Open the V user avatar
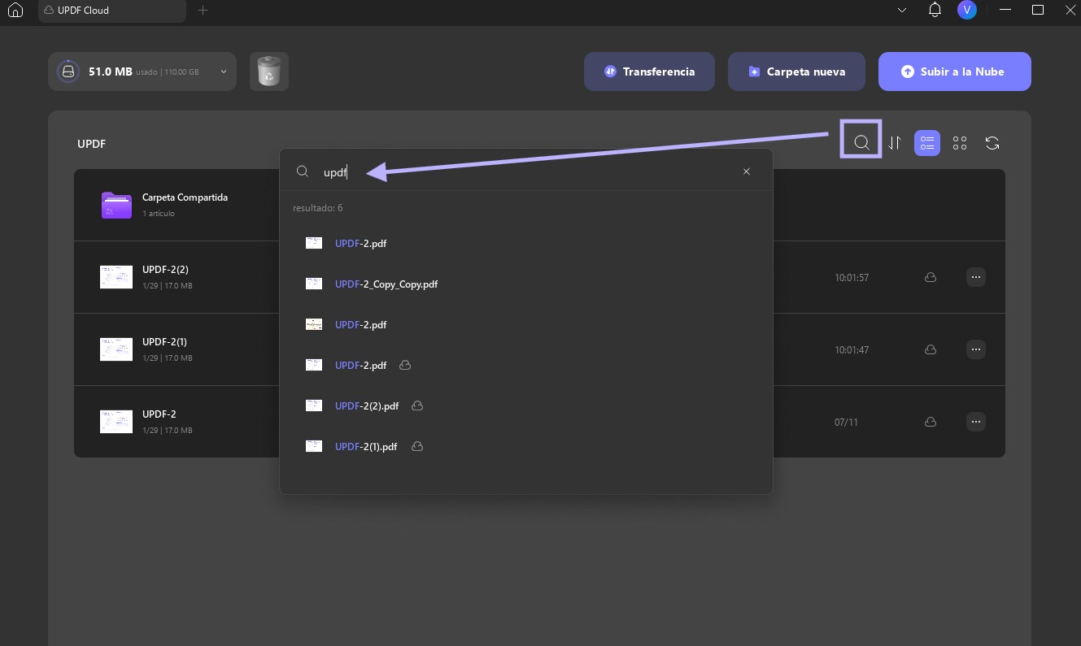 pyautogui.click(x=966, y=10)
